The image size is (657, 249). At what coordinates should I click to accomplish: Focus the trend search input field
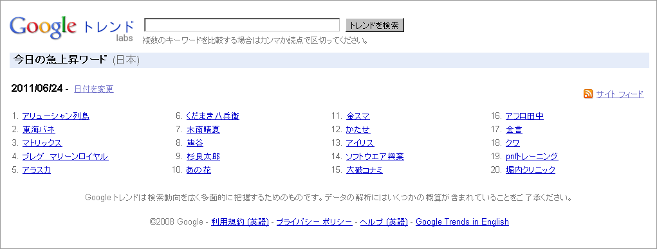242,25
